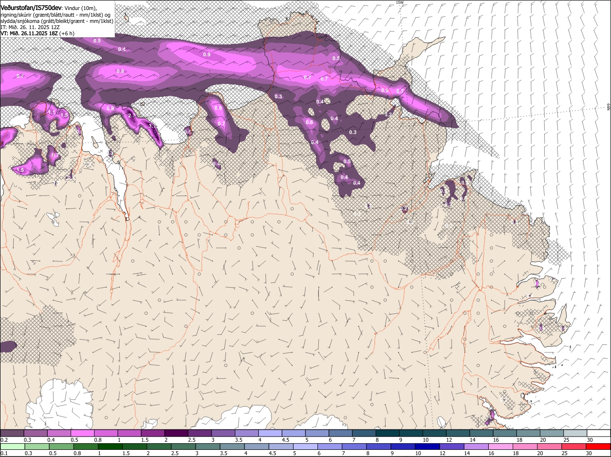Click the Veðurstofan/IS750dev title text
Image resolution: width=611 pixels, height=457 pixels.
coord(31,8)
